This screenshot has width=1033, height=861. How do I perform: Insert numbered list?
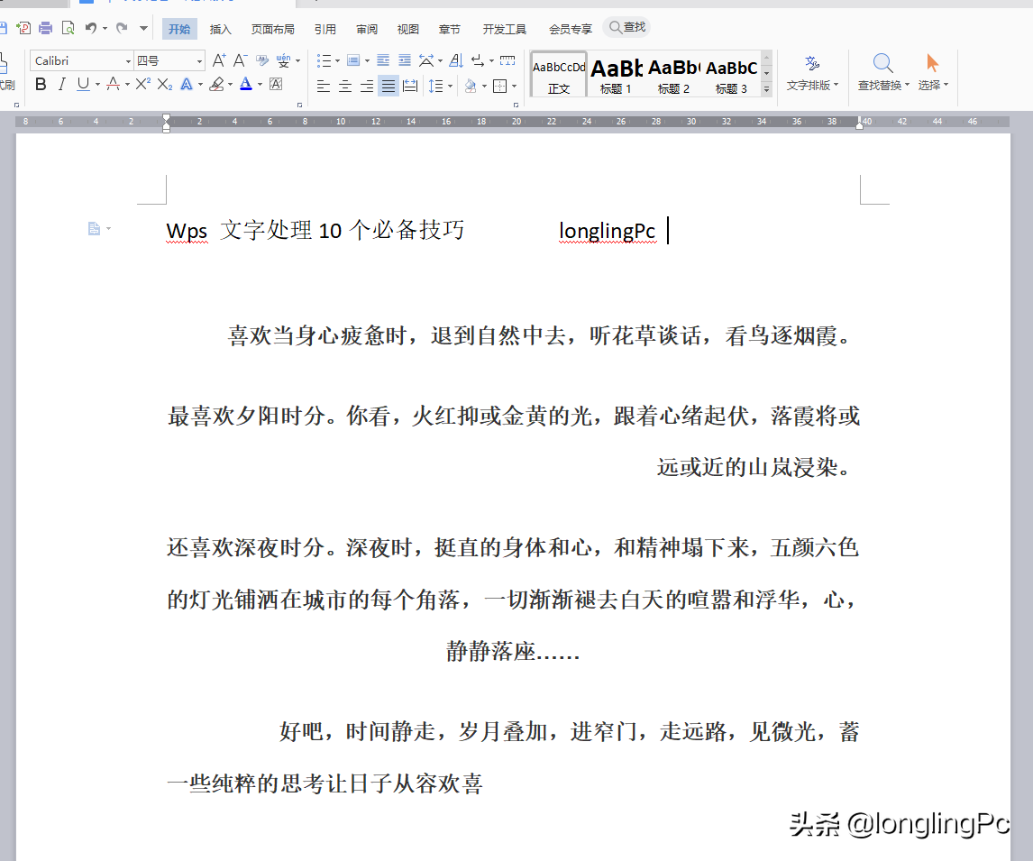tap(353, 60)
